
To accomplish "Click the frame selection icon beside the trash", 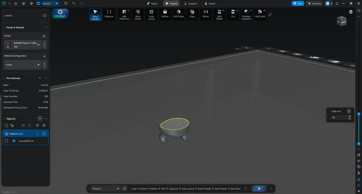I will pyautogui.click(x=23, y=125).
